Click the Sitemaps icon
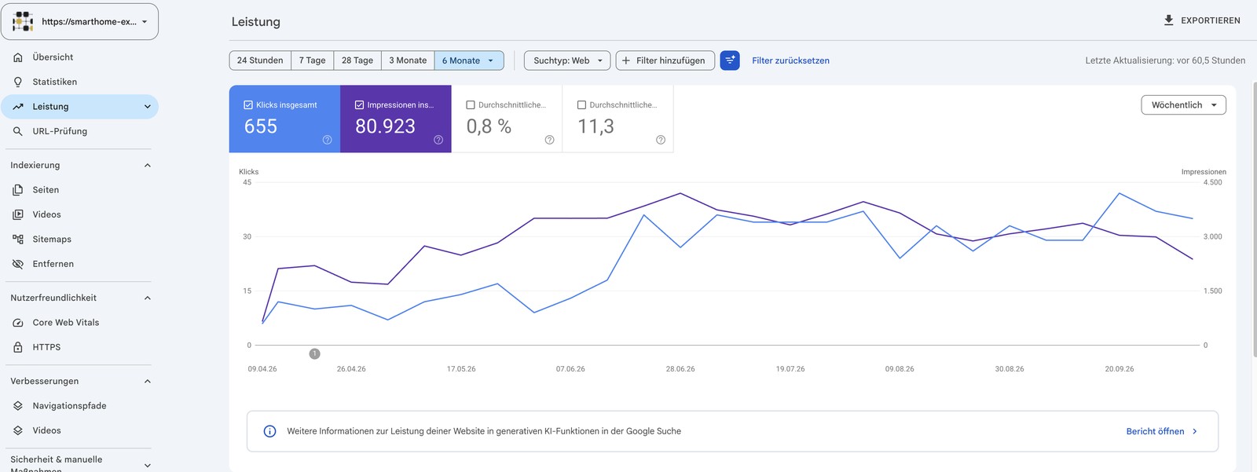Image resolution: width=1257 pixels, height=472 pixels. coord(18,240)
